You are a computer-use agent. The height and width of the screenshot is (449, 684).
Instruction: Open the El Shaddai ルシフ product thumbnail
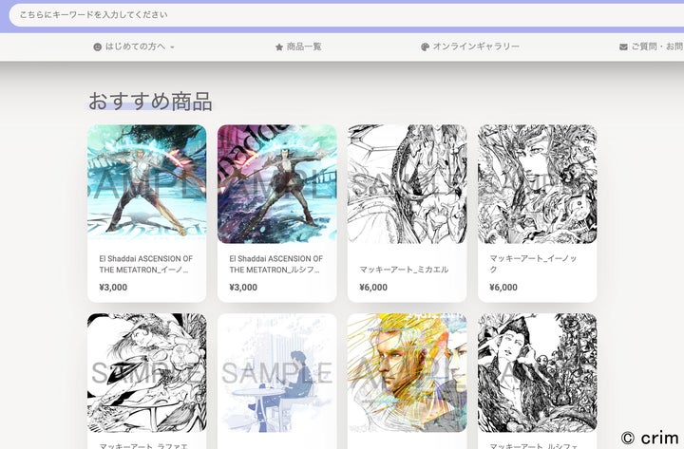(277, 184)
